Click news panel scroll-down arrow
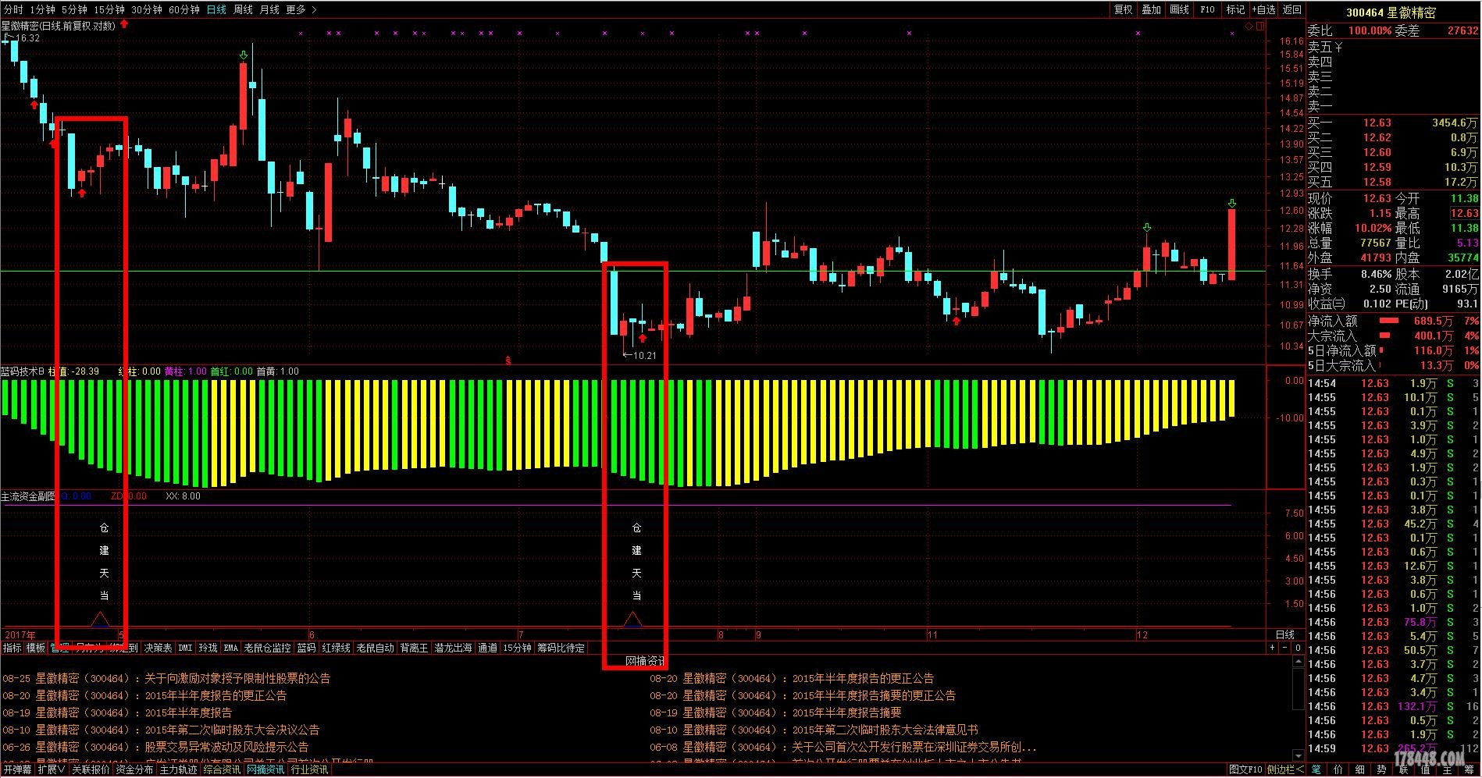Screen dimensions: 1482x778 [x=1299, y=755]
